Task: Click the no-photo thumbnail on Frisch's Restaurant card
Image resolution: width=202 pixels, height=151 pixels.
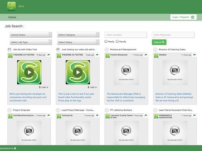Action: click(126, 73)
